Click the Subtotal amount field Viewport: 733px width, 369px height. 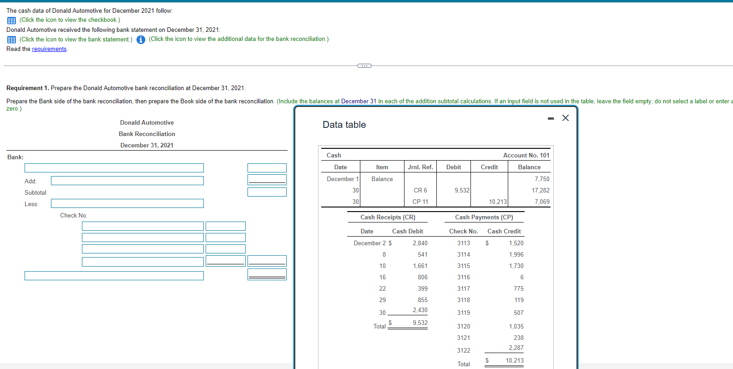coord(267,192)
